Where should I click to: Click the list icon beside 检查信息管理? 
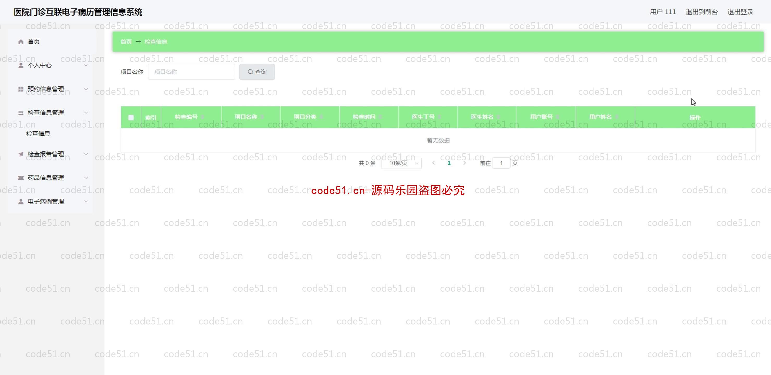(x=21, y=113)
